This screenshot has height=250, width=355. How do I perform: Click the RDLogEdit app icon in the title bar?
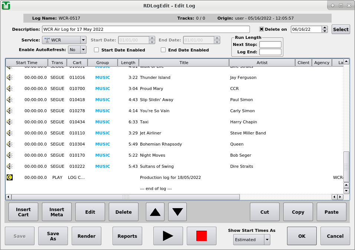6,5
